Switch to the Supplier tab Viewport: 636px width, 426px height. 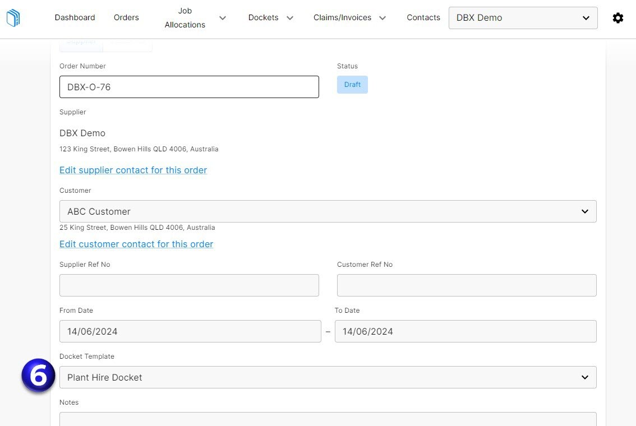coord(80,41)
